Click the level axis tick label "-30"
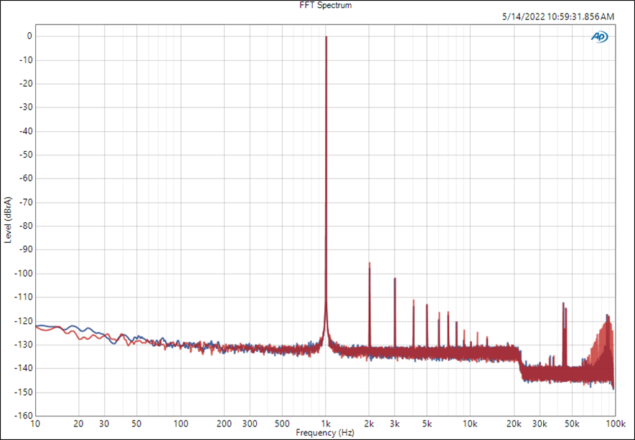Viewport: 635px width, 440px height. click(x=26, y=107)
